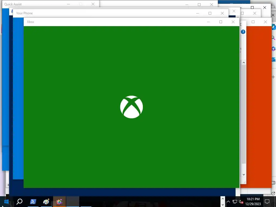Image resolution: width=276 pixels, height=207 pixels.
Task: Open the Microsoft 365 sidebar icon
Action: click(x=273, y=49)
